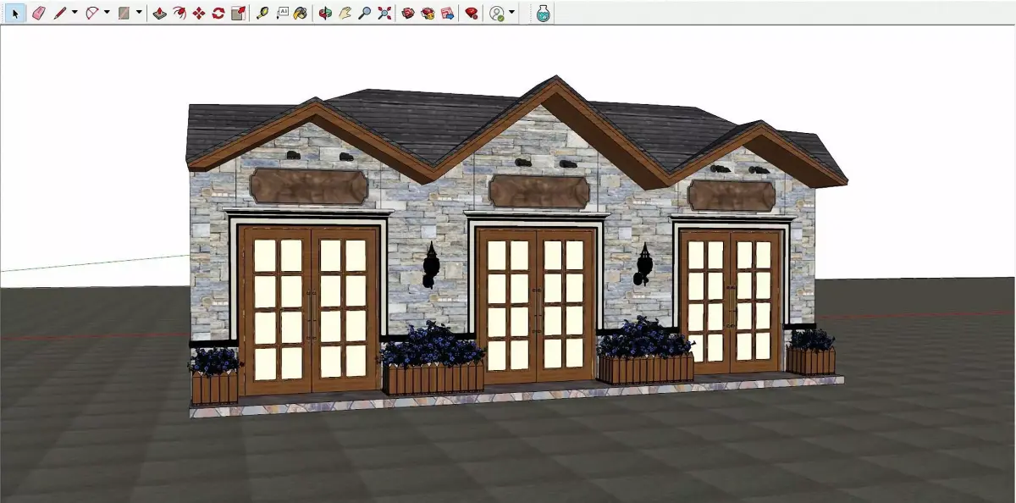This screenshot has height=503, width=1016.
Task: Select the wooden sign above middle door
Action: 538,192
